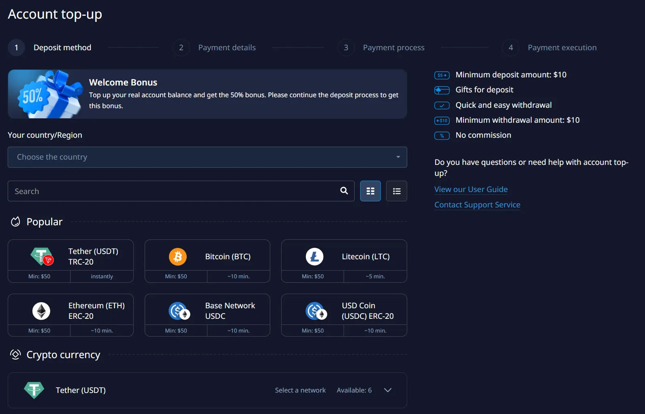Click the Account top-up page title

tap(55, 14)
